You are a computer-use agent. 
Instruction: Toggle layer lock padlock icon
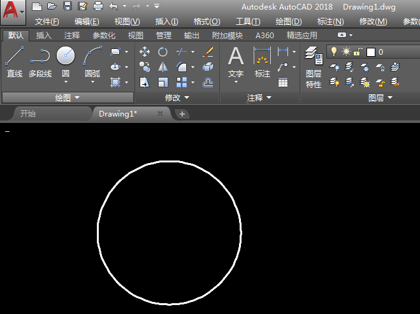coord(358,52)
